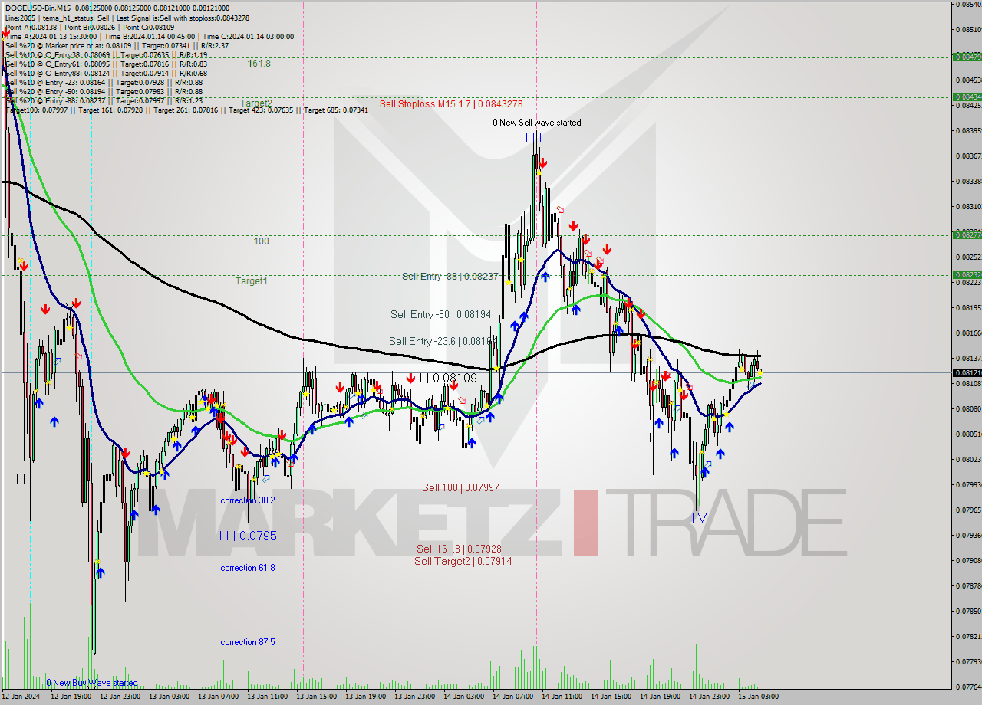Click the green 'Target2' label

[256, 103]
